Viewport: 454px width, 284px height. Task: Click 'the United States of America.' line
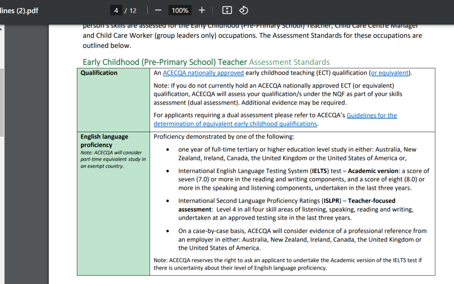[x=219, y=248]
